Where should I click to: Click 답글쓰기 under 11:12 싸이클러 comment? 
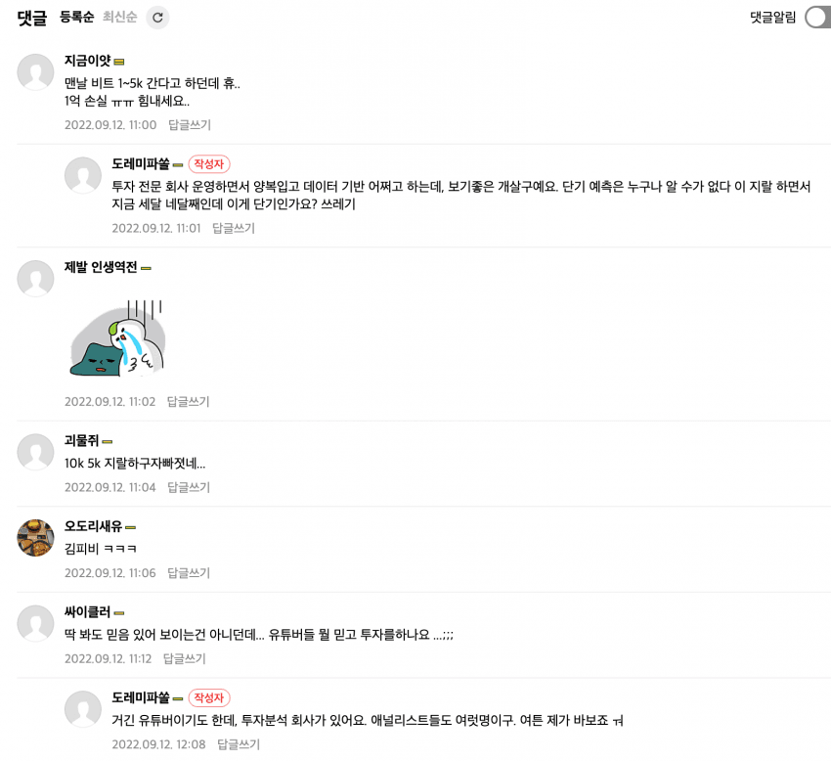click(185, 658)
